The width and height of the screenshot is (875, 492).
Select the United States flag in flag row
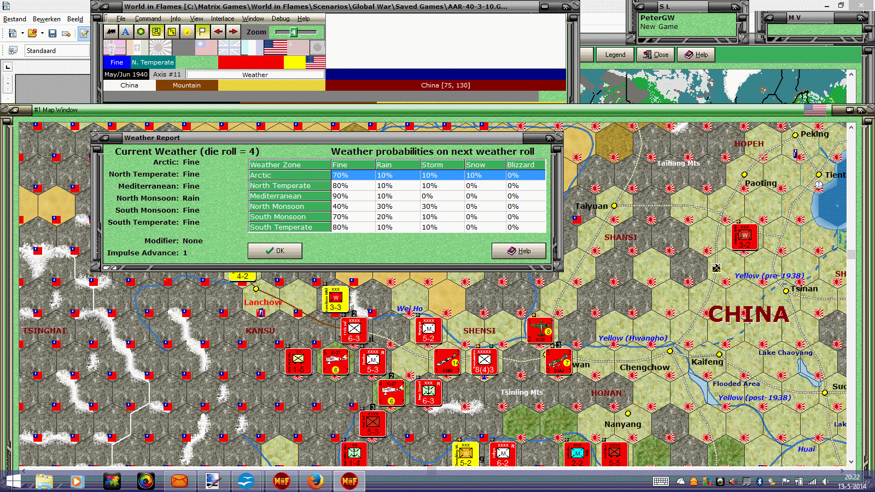[x=275, y=48]
